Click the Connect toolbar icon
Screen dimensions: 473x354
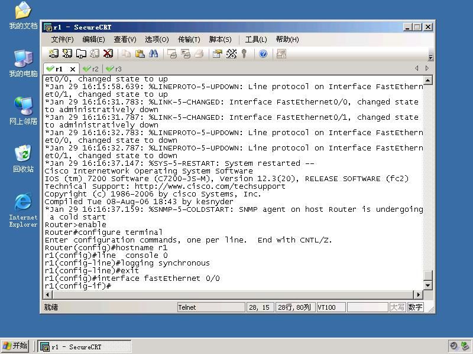(54, 54)
